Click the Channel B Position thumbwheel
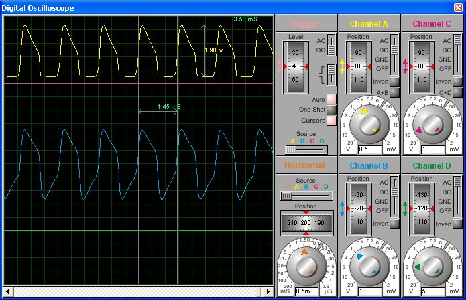 359,210
